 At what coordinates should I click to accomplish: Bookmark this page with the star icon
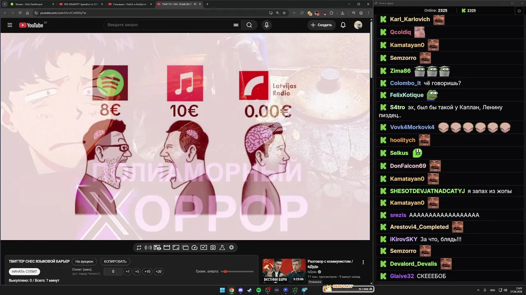[x=284, y=13]
